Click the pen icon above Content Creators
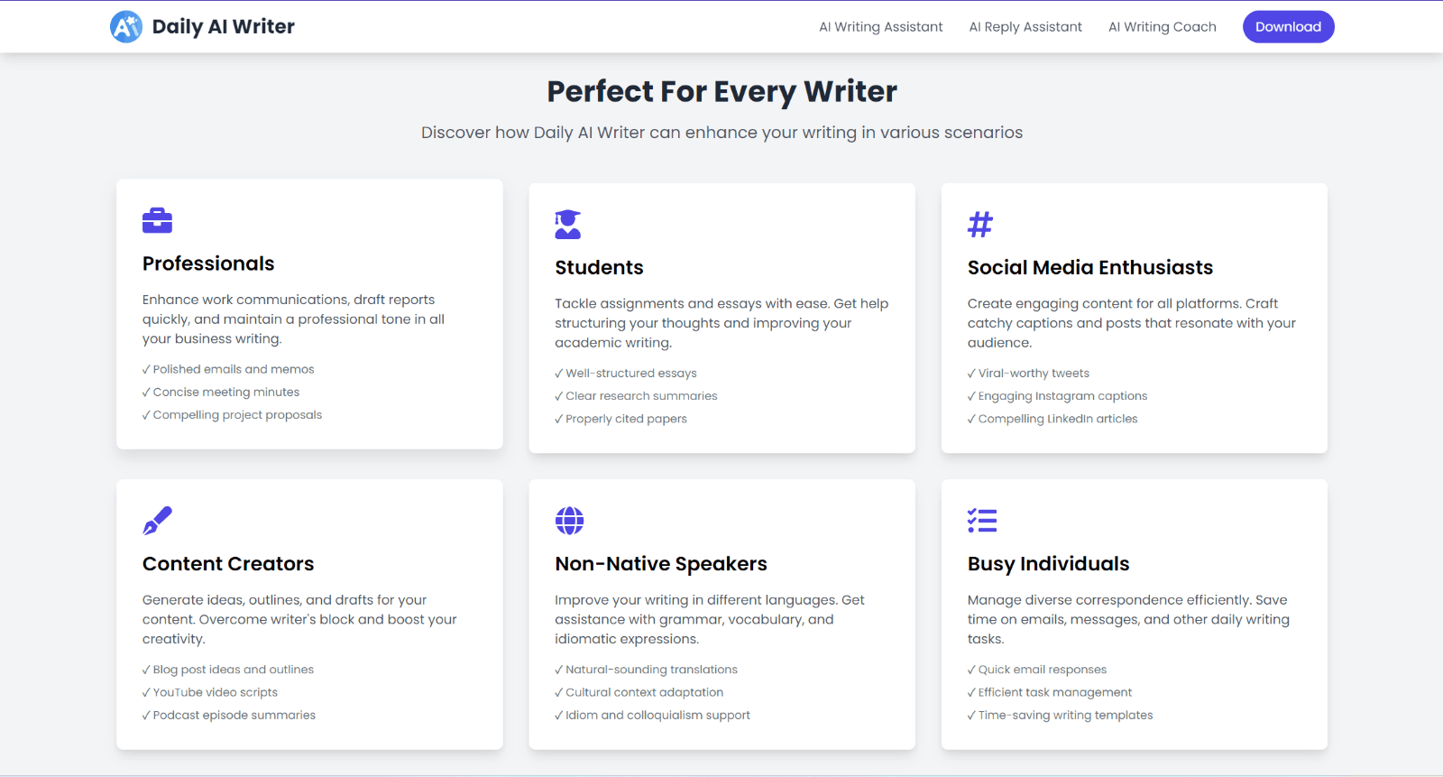1443x777 pixels. pos(157,521)
